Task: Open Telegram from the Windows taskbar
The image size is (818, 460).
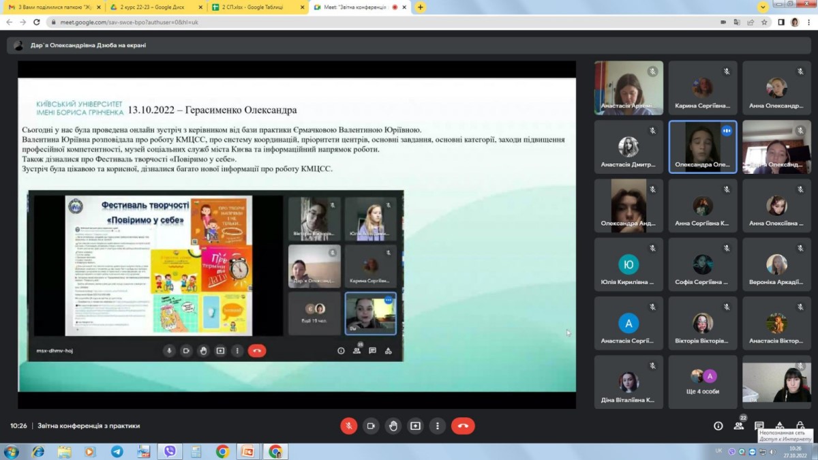Action: click(x=117, y=451)
